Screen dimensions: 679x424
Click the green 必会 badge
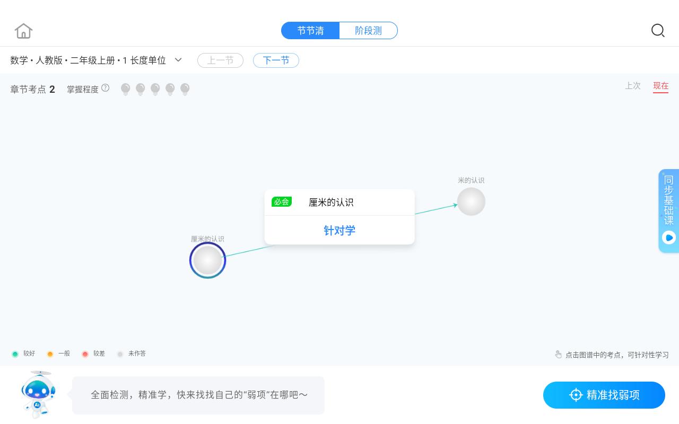[x=282, y=201]
